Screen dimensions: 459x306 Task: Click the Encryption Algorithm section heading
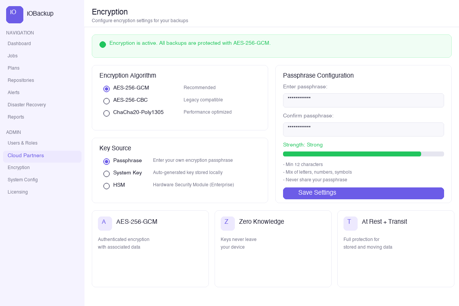click(x=128, y=76)
